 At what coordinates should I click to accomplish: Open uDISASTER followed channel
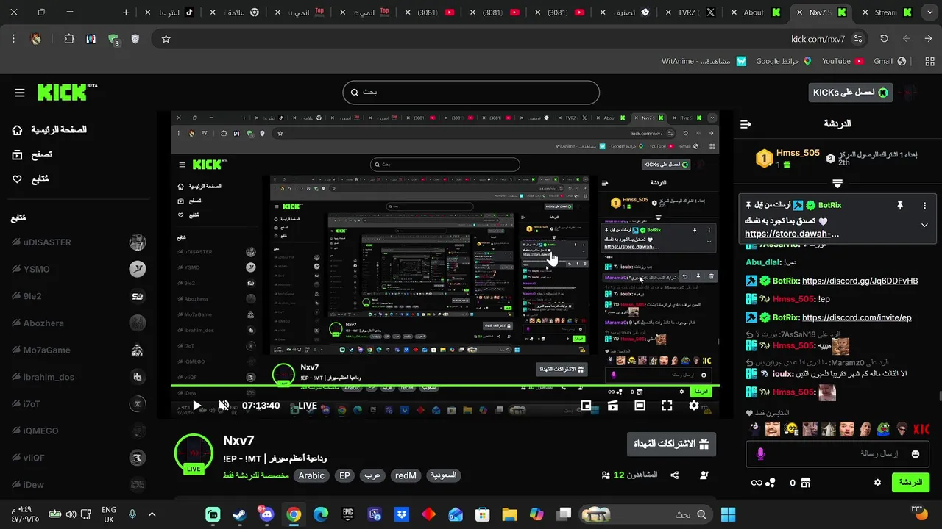[x=79, y=242]
